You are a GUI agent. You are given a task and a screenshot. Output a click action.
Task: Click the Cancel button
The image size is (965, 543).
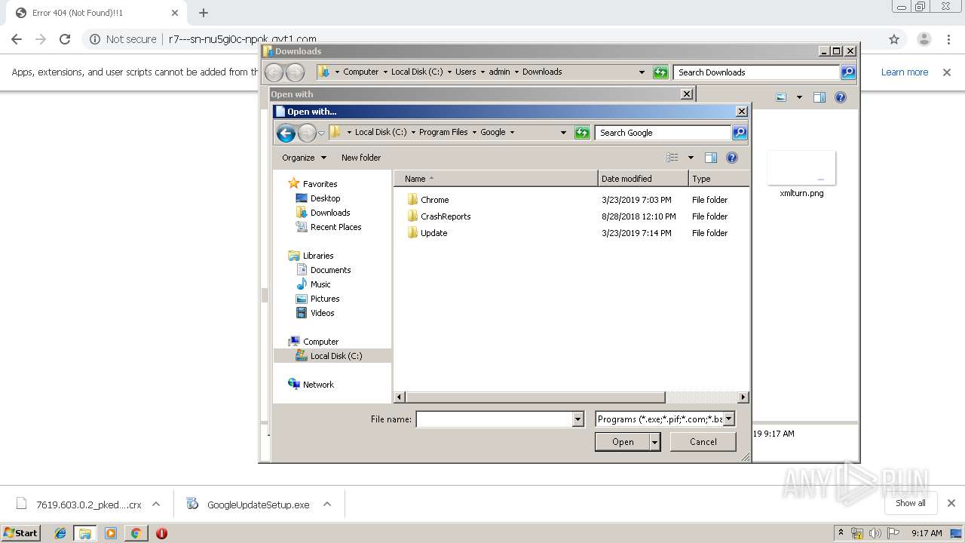[703, 442]
